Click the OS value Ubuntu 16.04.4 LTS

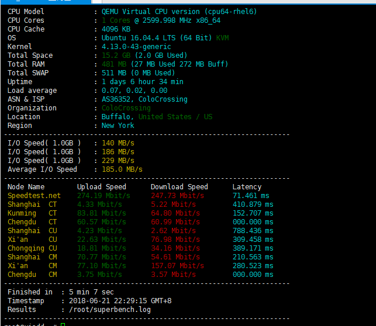click(139, 38)
